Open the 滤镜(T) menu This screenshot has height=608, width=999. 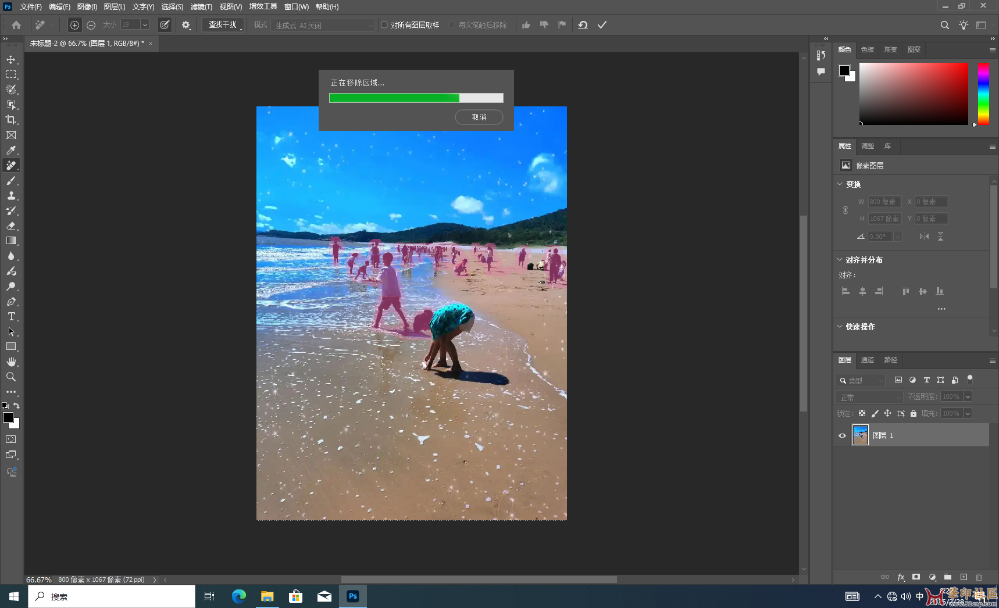pyautogui.click(x=201, y=7)
